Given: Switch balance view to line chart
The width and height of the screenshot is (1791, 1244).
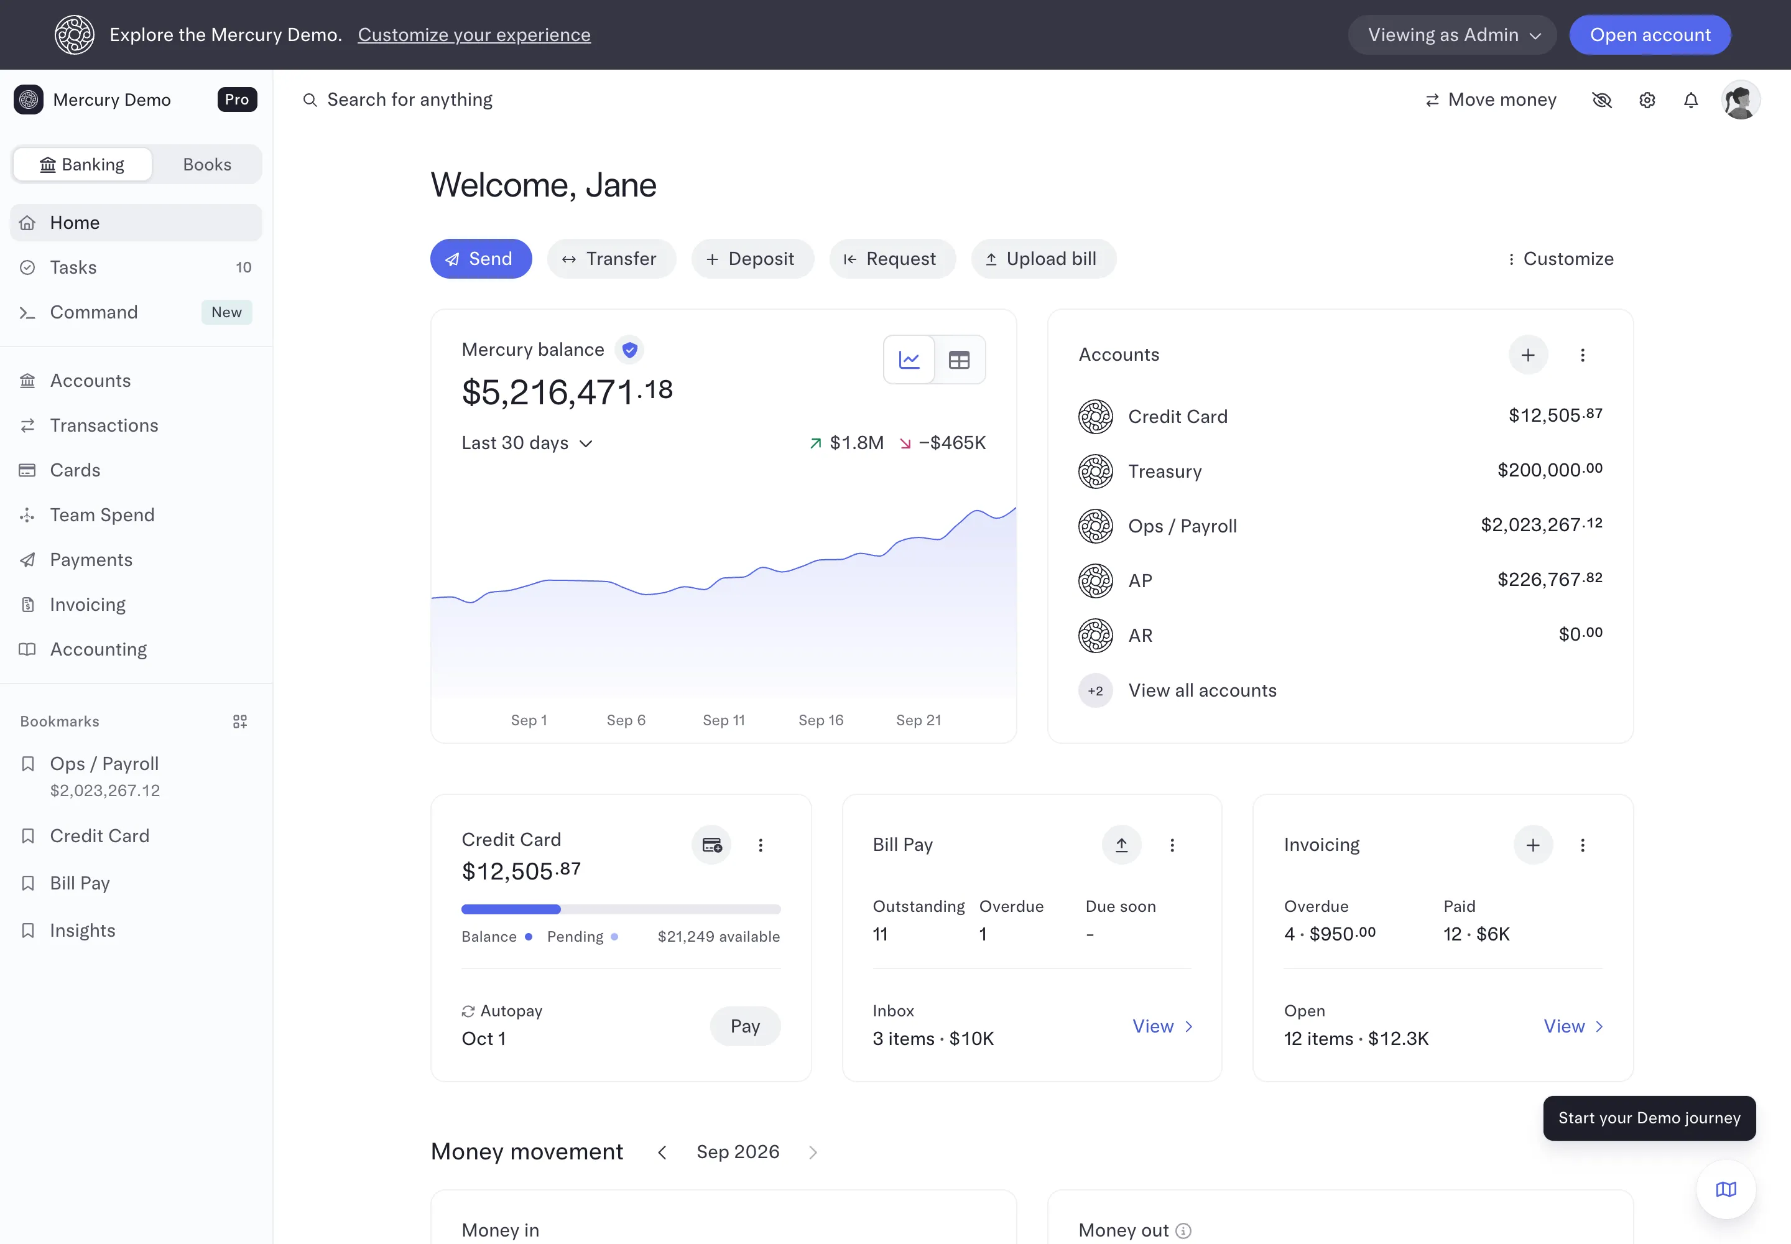Looking at the screenshot, I should click(x=909, y=360).
